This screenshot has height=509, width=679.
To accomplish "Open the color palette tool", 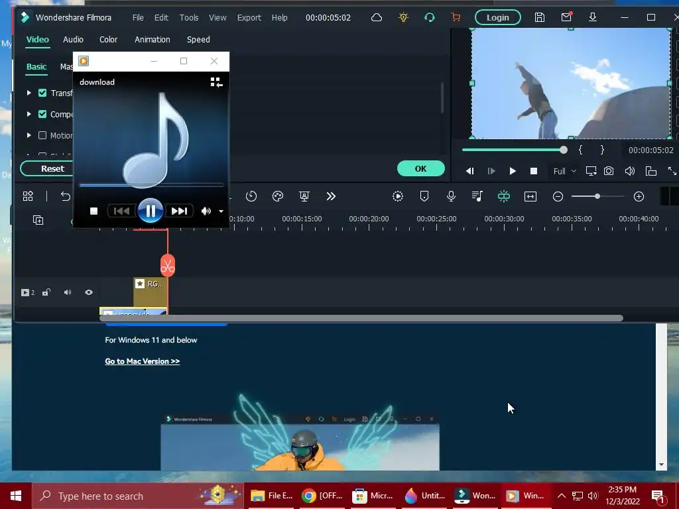I will coord(278,196).
